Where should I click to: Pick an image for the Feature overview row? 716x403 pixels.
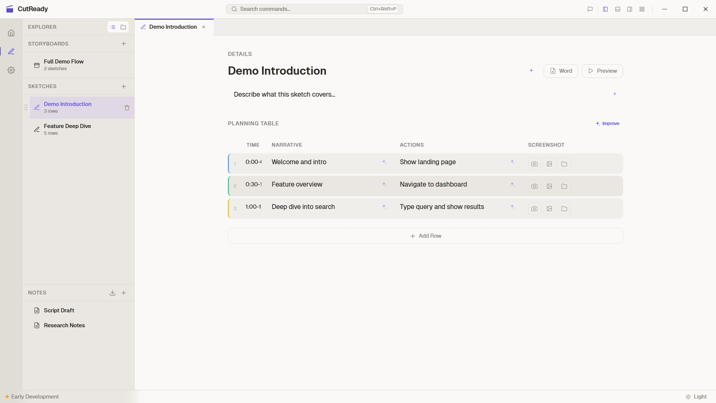pyautogui.click(x=549, y=186)
